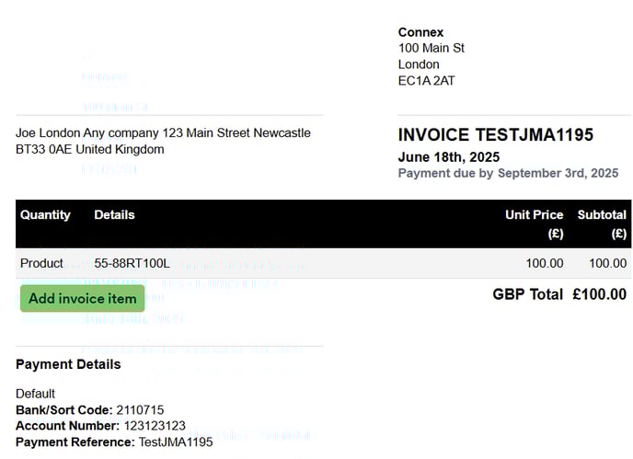The height and width of the screenshot is (459, 633).
Task: Click the Add invoice item button
Action: (83, 298)
